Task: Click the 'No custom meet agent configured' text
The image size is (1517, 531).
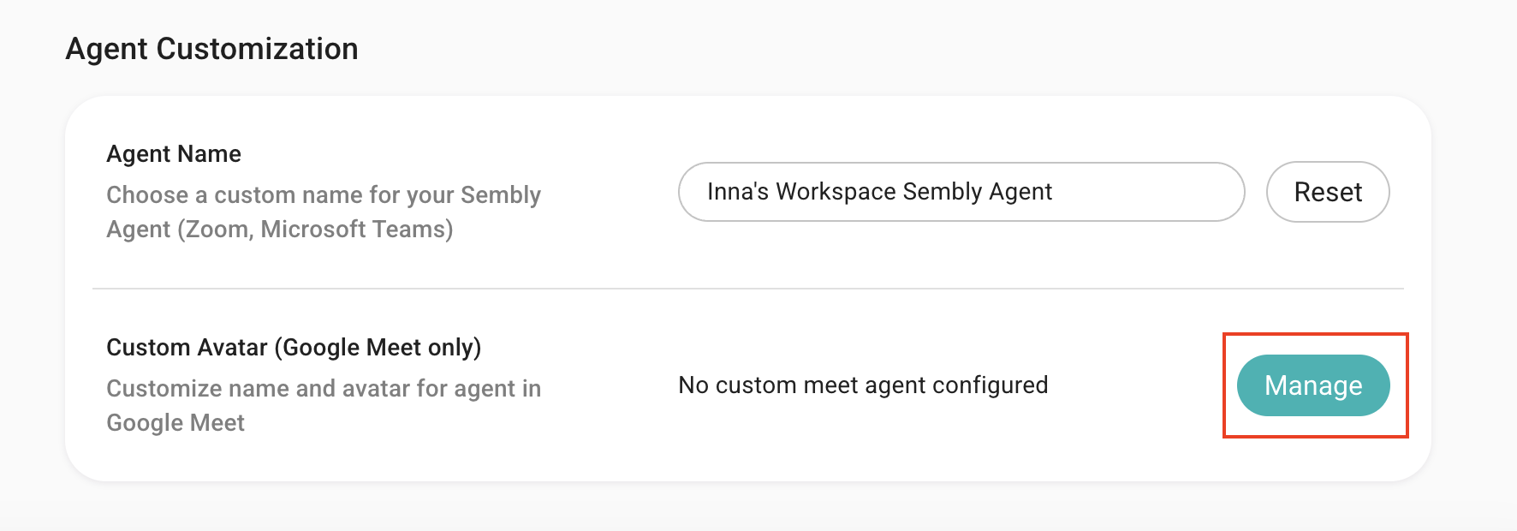Action: (863, 385)
